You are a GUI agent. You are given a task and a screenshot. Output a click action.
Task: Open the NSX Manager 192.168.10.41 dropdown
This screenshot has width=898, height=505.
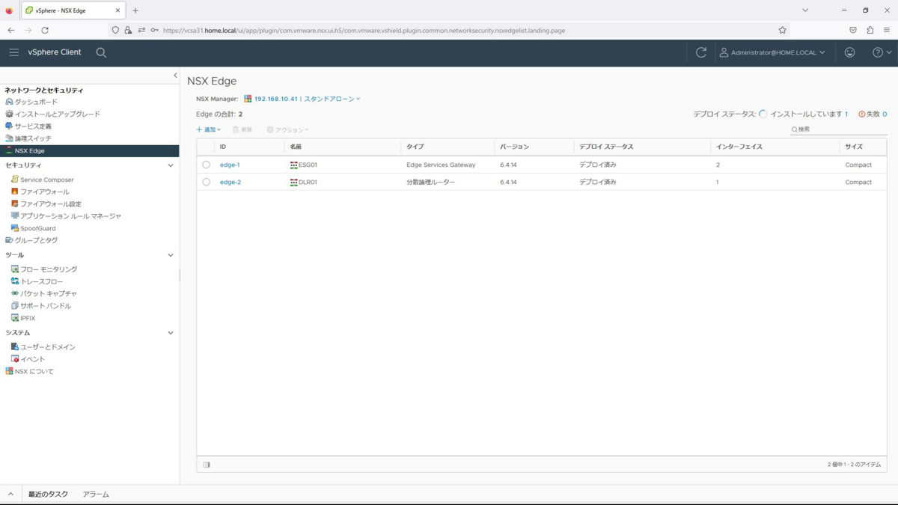(x=302, y=99)
